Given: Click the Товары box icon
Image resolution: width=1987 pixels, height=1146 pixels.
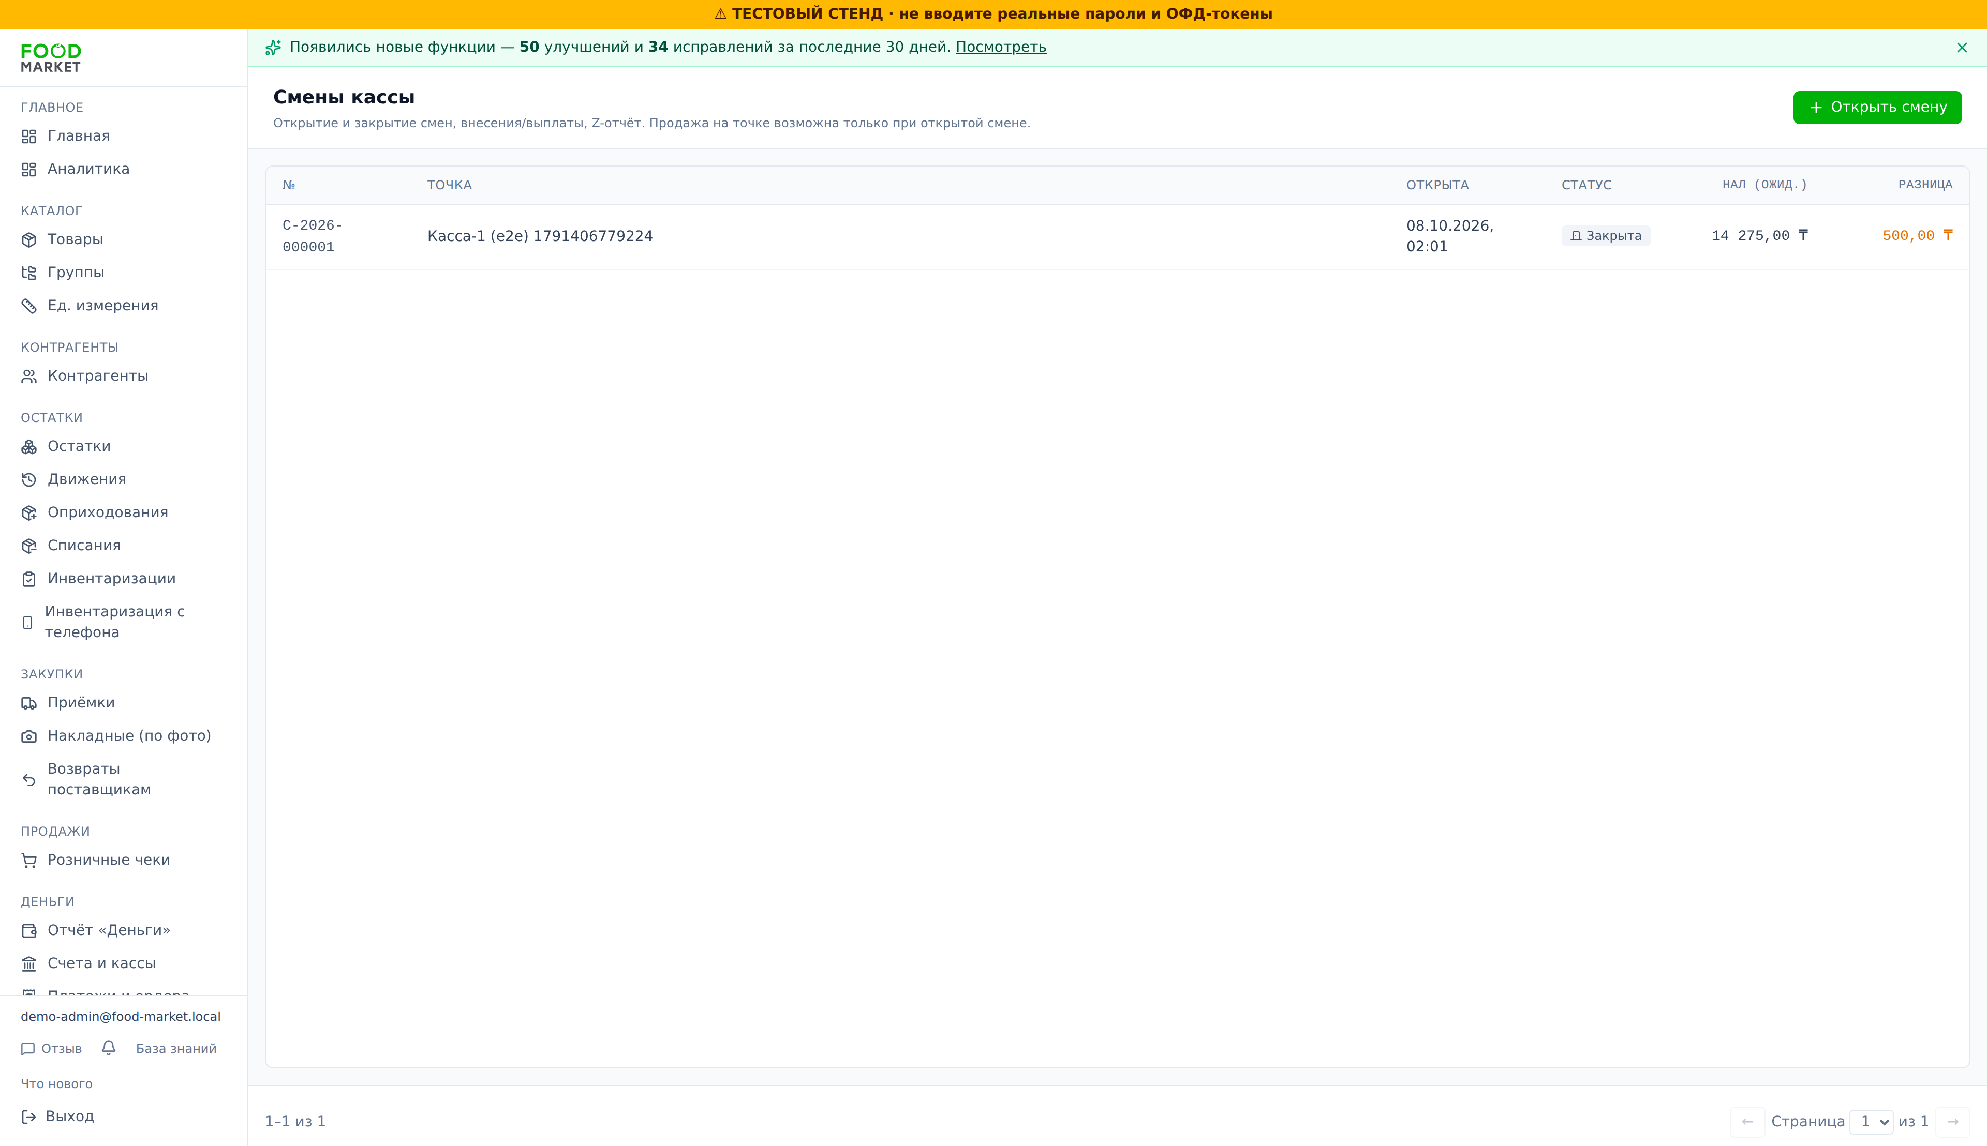Looking at the screenshot, I should coord(29,240).
